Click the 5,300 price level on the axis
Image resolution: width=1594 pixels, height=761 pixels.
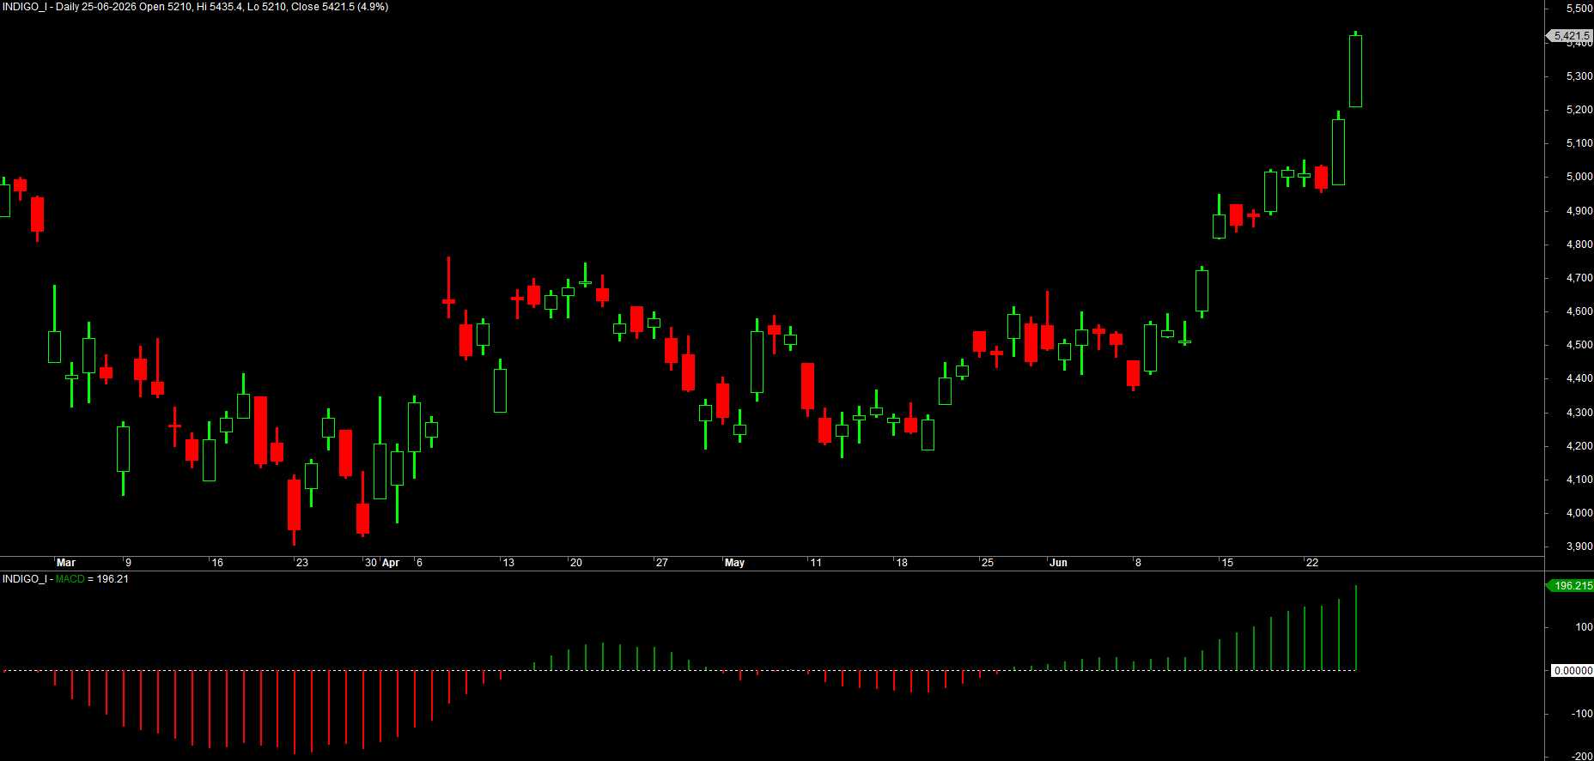[x=1579, y=76]
